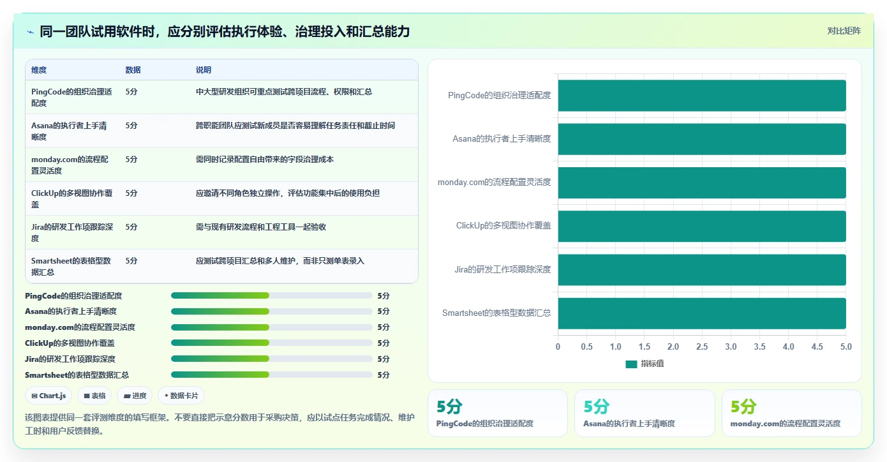Image resolution: width=887 pixels, height=462 pixels.
Task: Click the Smartsheet bar in the chart
Action: point(702,313)
